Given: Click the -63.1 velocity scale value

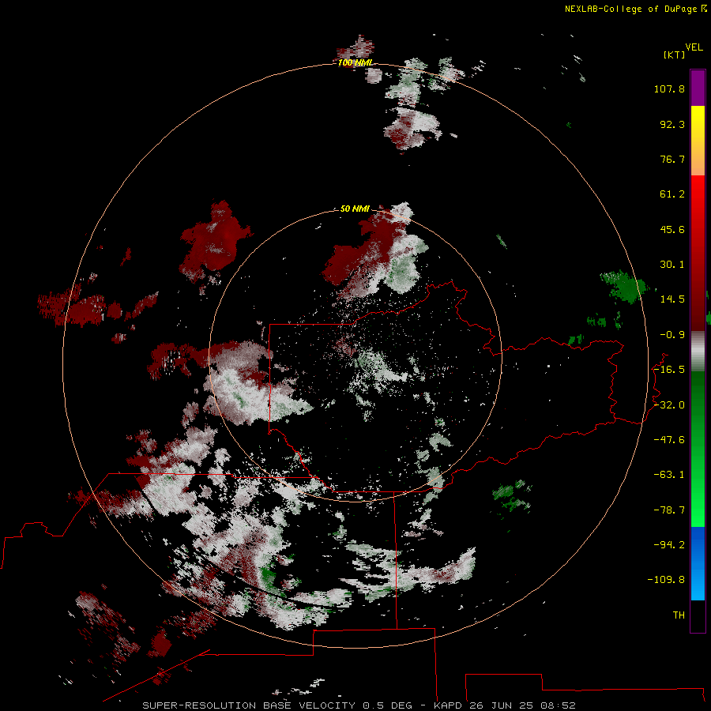Looking at the screenshot, I should (669, 475).
